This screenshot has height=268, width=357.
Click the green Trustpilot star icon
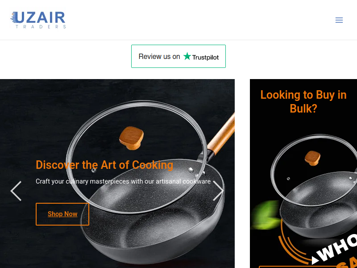coord(187,56)
